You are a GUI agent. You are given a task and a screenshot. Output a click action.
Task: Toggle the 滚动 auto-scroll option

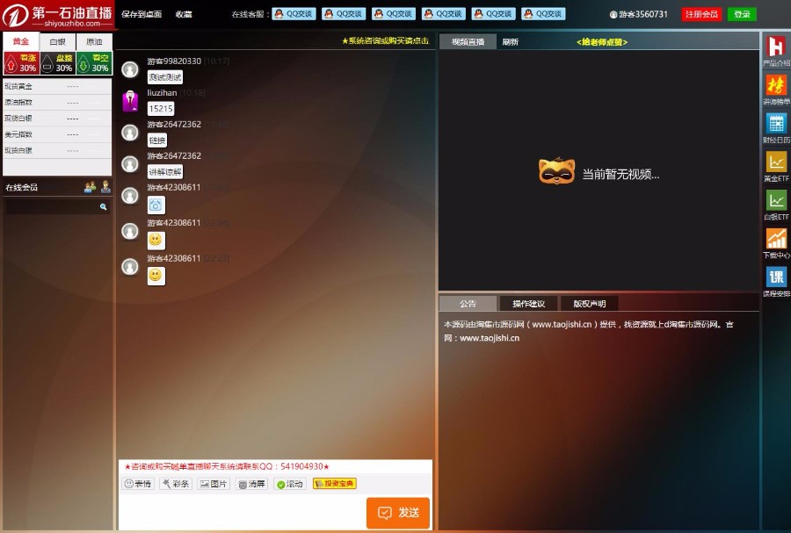tap(288, 483)
